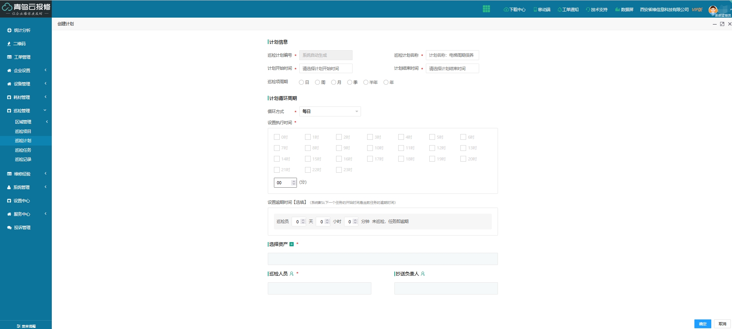Screen dimensions: 732x329
Task: Click the green plus icon beside 选择资产
Action: pos(292,244)
